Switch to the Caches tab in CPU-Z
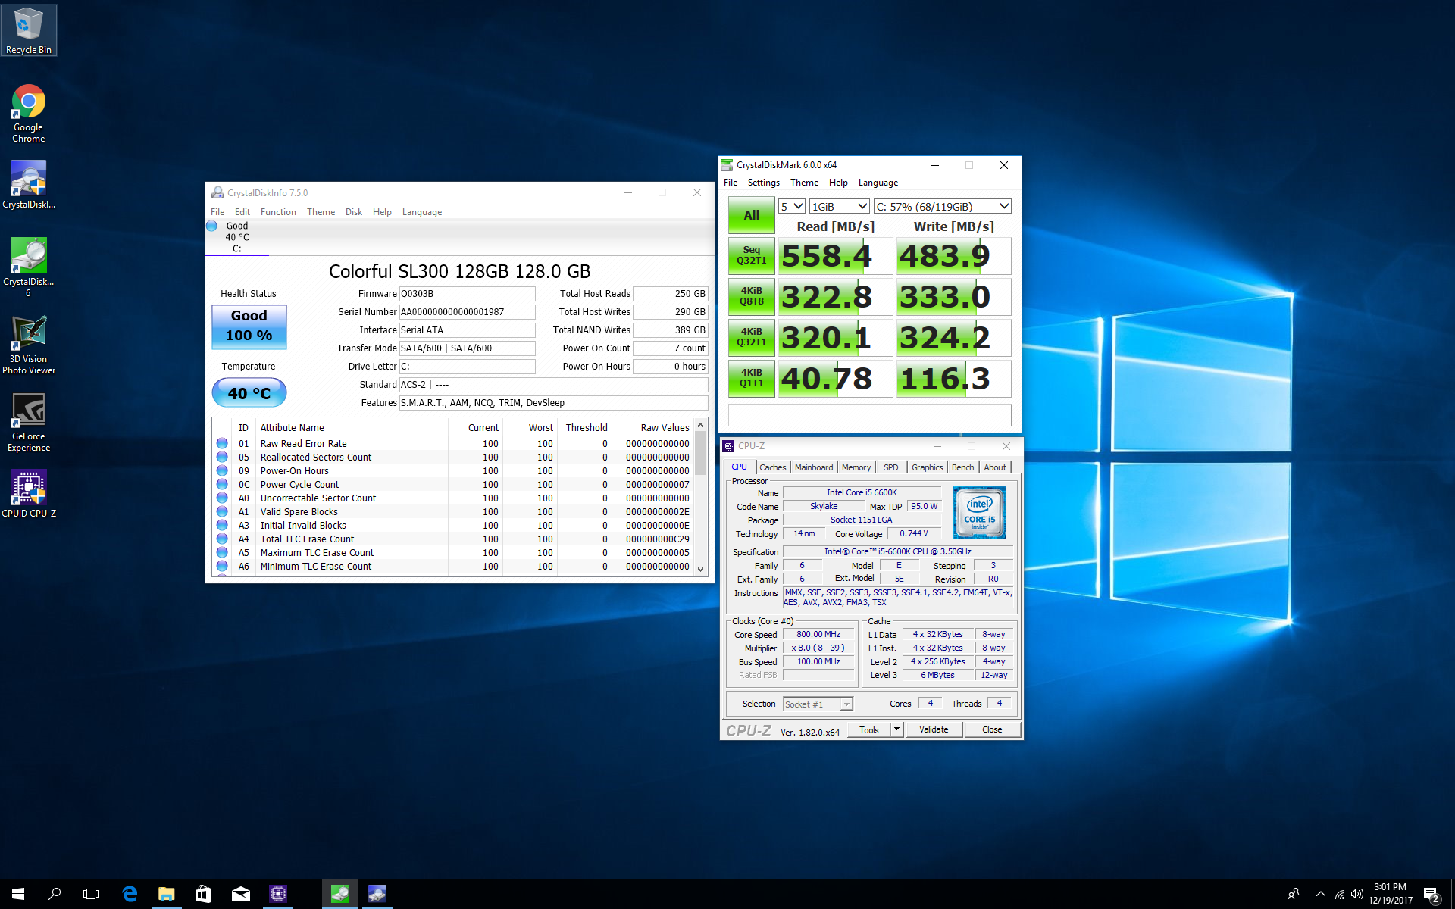 pyautogui.click(x=772, y=467)
